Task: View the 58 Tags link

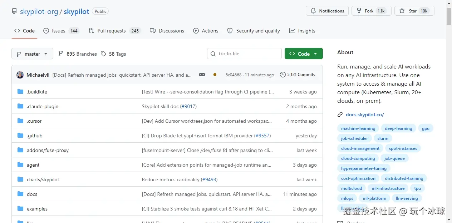Action: click(x=113, y=54)
